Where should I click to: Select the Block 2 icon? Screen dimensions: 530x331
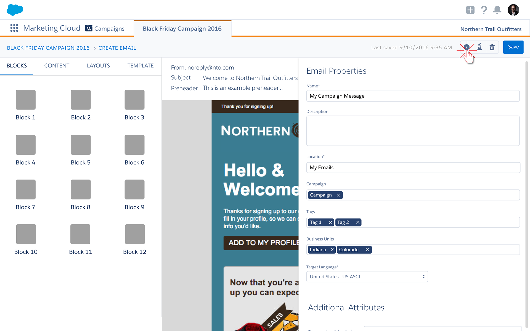(81, 100)
